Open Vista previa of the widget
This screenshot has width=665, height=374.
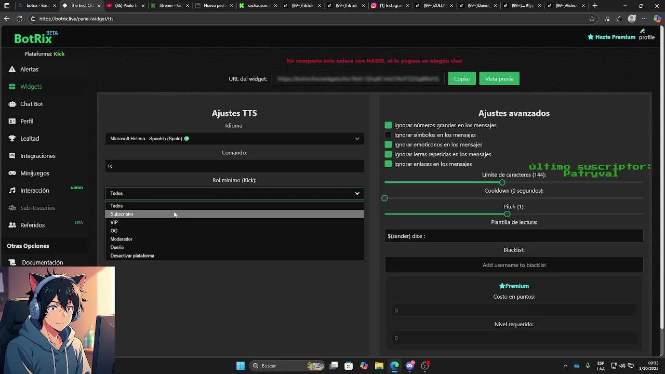[x=499, y=79]
